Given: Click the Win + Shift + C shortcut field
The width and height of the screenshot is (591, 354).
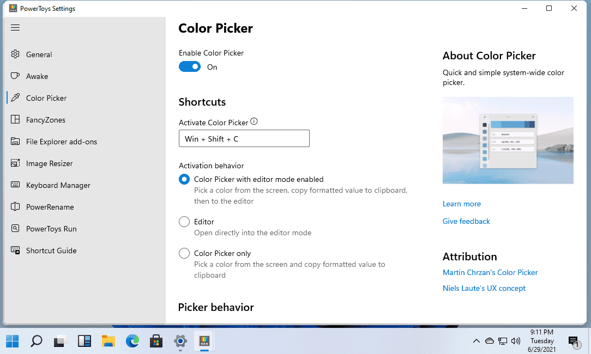Looking at the screenshot, I should click(244, 138).
